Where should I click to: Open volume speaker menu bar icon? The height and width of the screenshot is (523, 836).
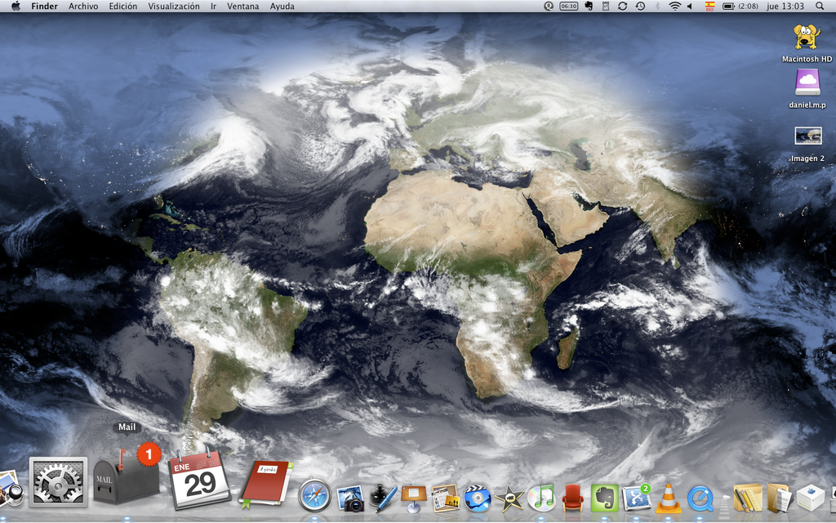(x=690, y=7)
